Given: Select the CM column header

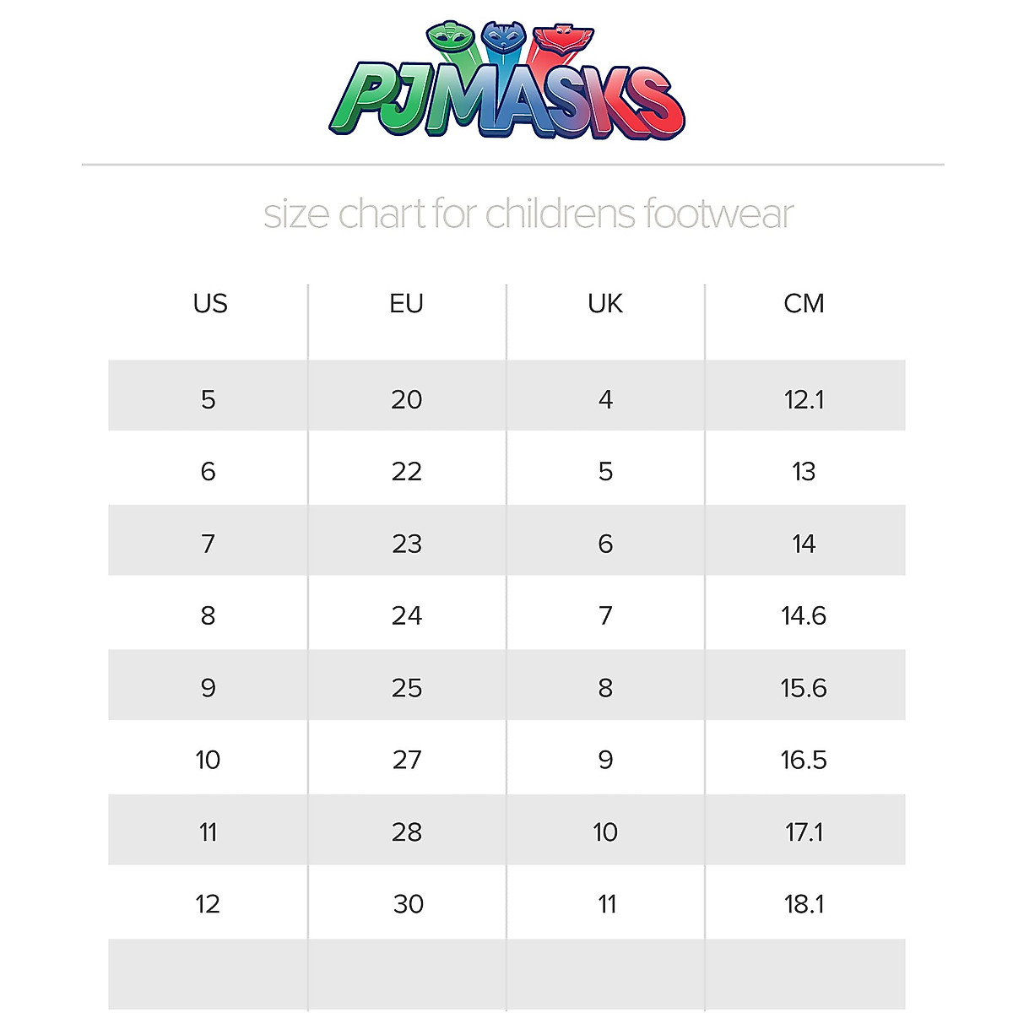Looking at the screenshot, I should tap(804, 303).
